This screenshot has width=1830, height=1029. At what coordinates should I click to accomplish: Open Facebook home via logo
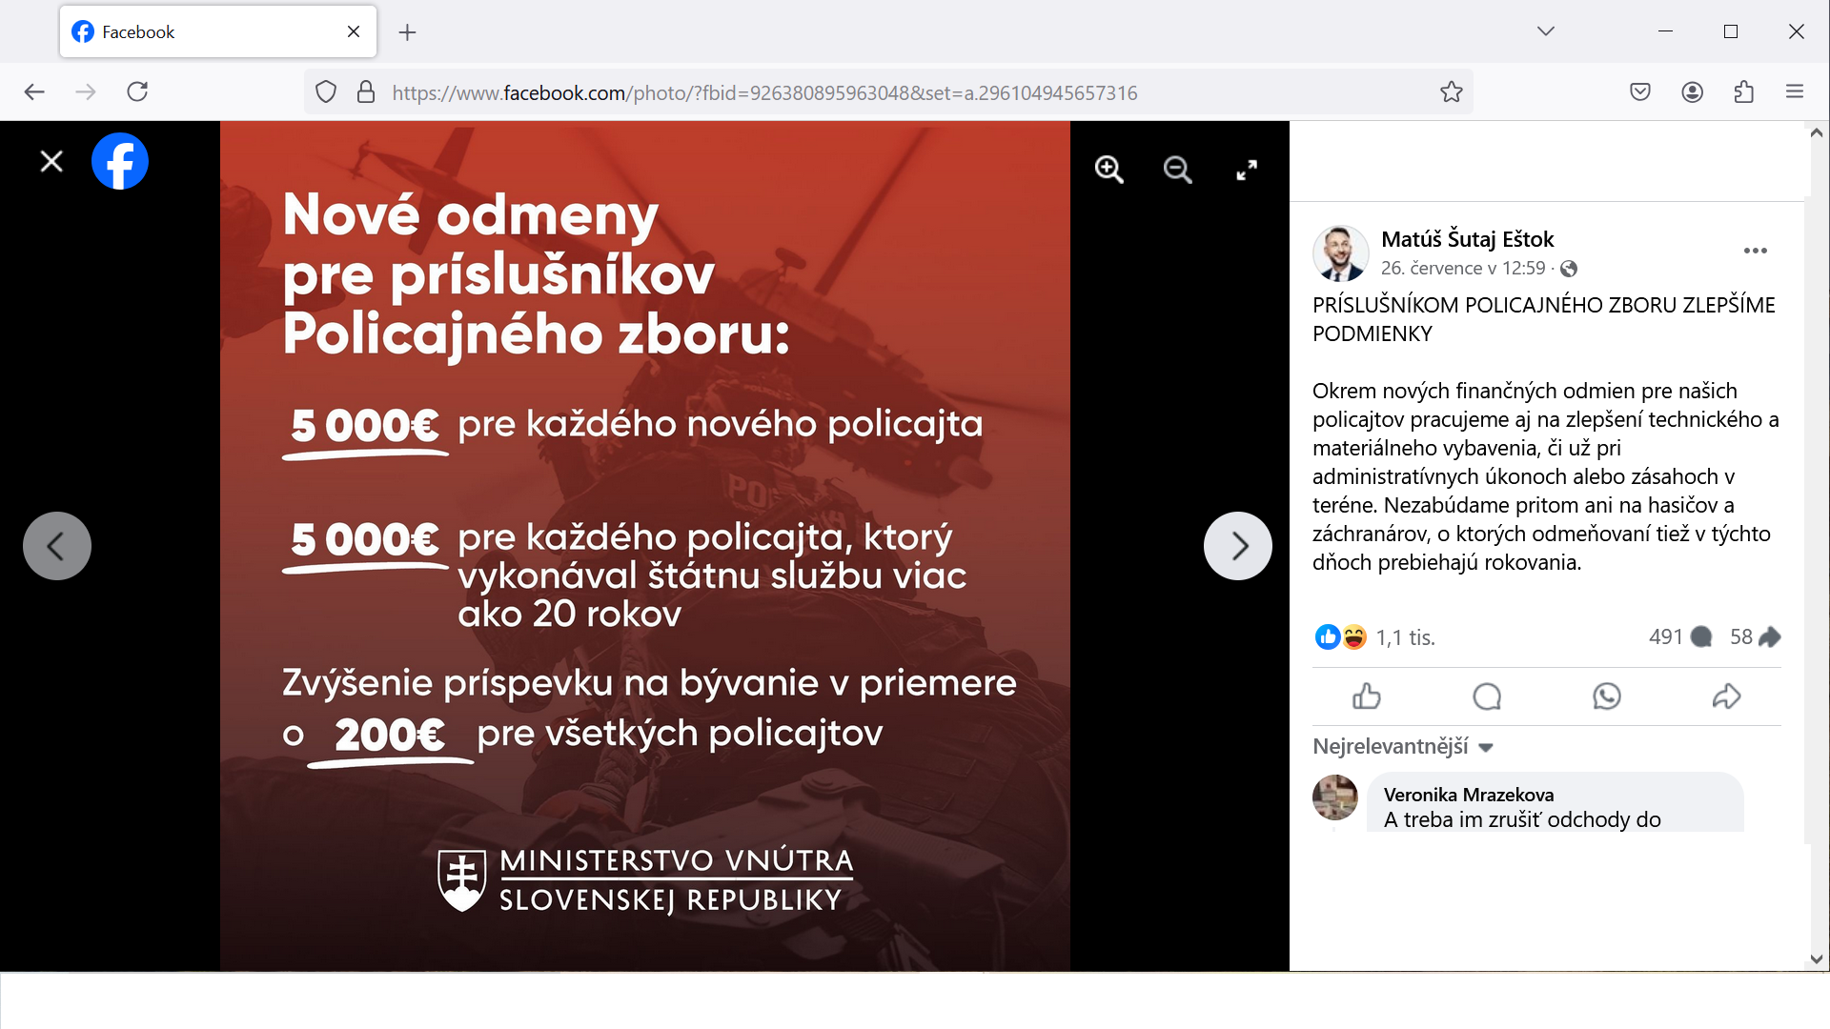click(120, 161)
